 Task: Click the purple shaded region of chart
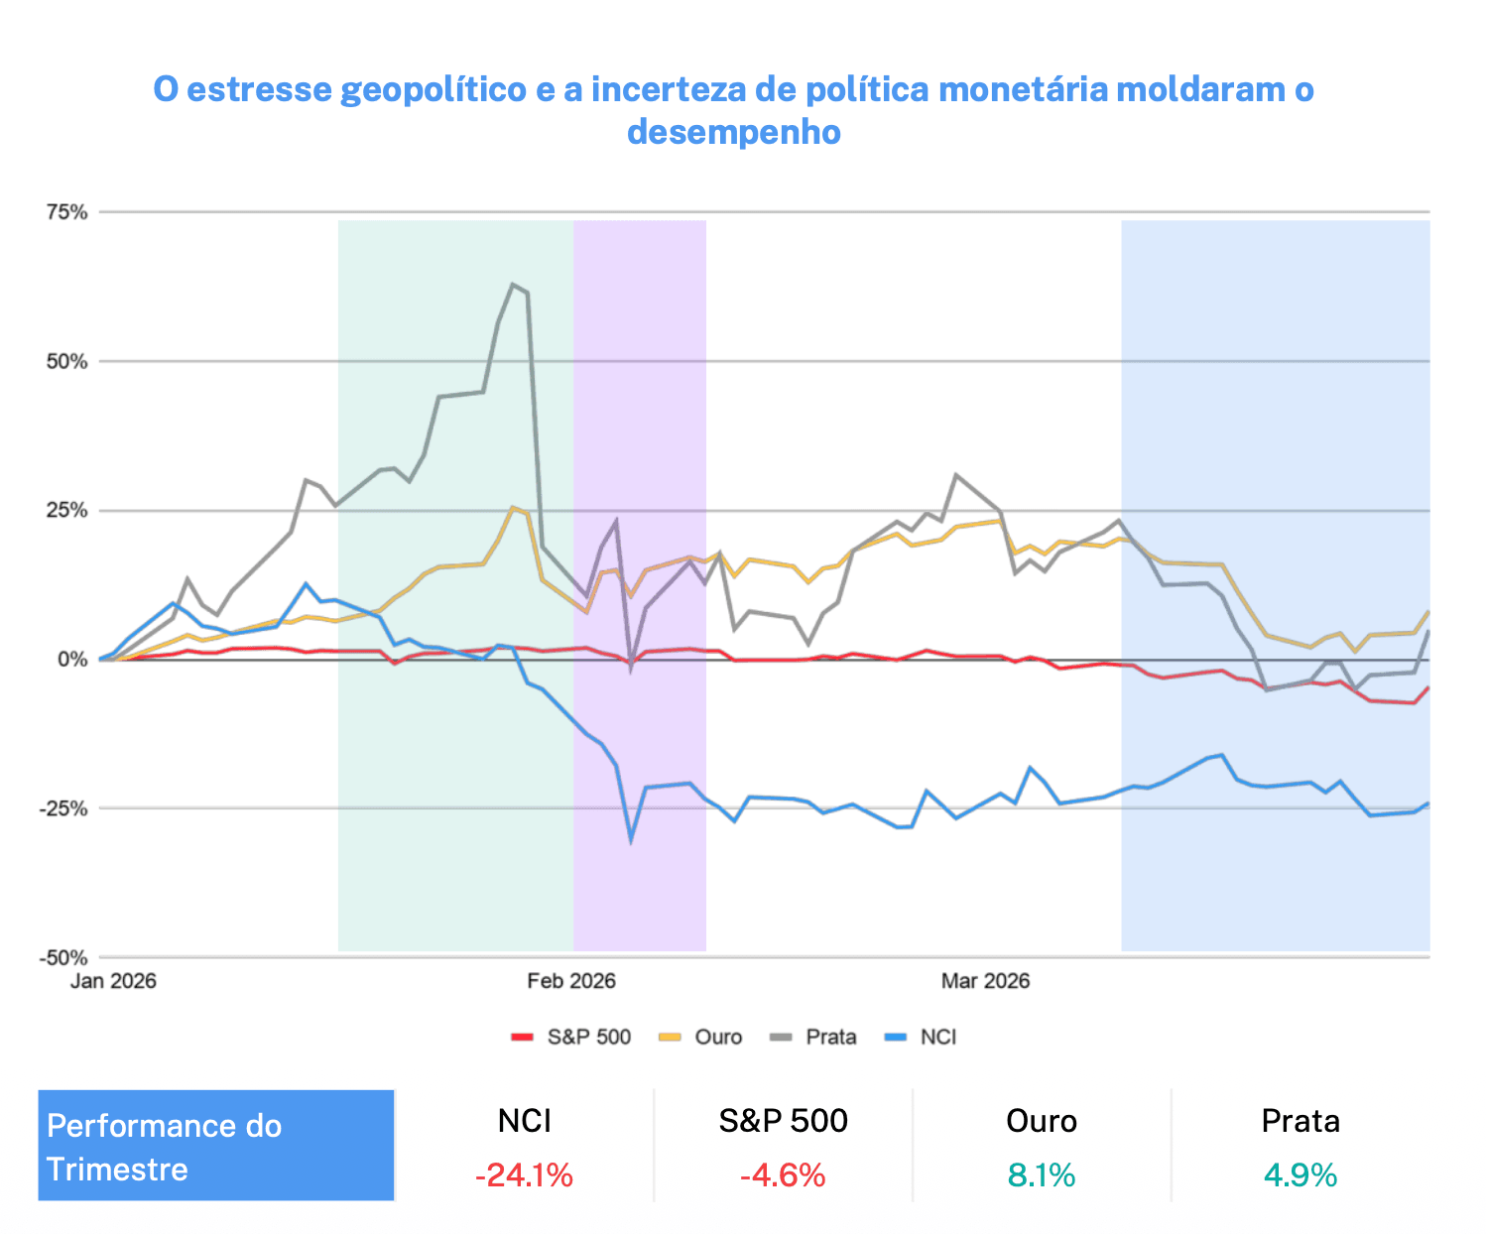point(640,397)
